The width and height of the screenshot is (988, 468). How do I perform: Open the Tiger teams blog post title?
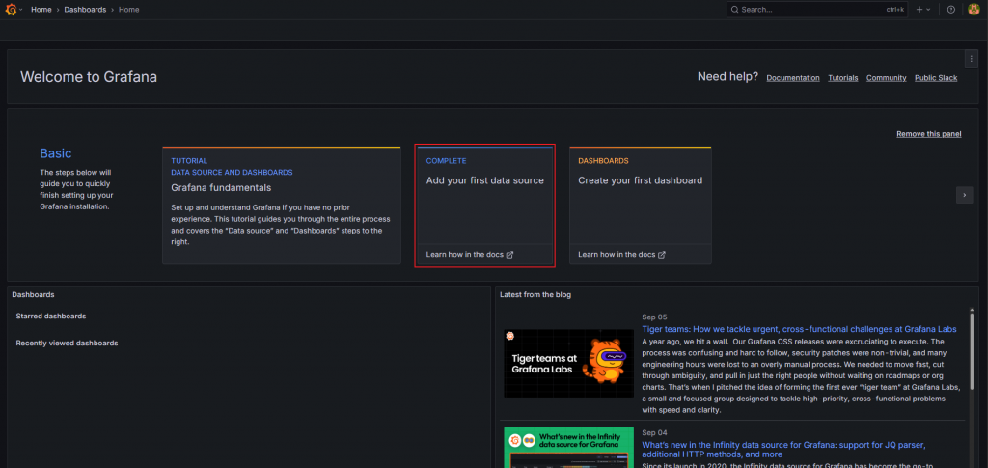(799, 329)
